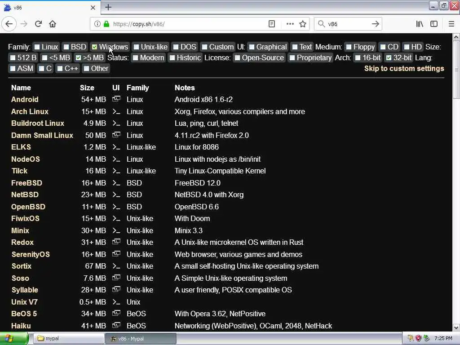Click Skip to custom settings link

click(x=404, y=68)
